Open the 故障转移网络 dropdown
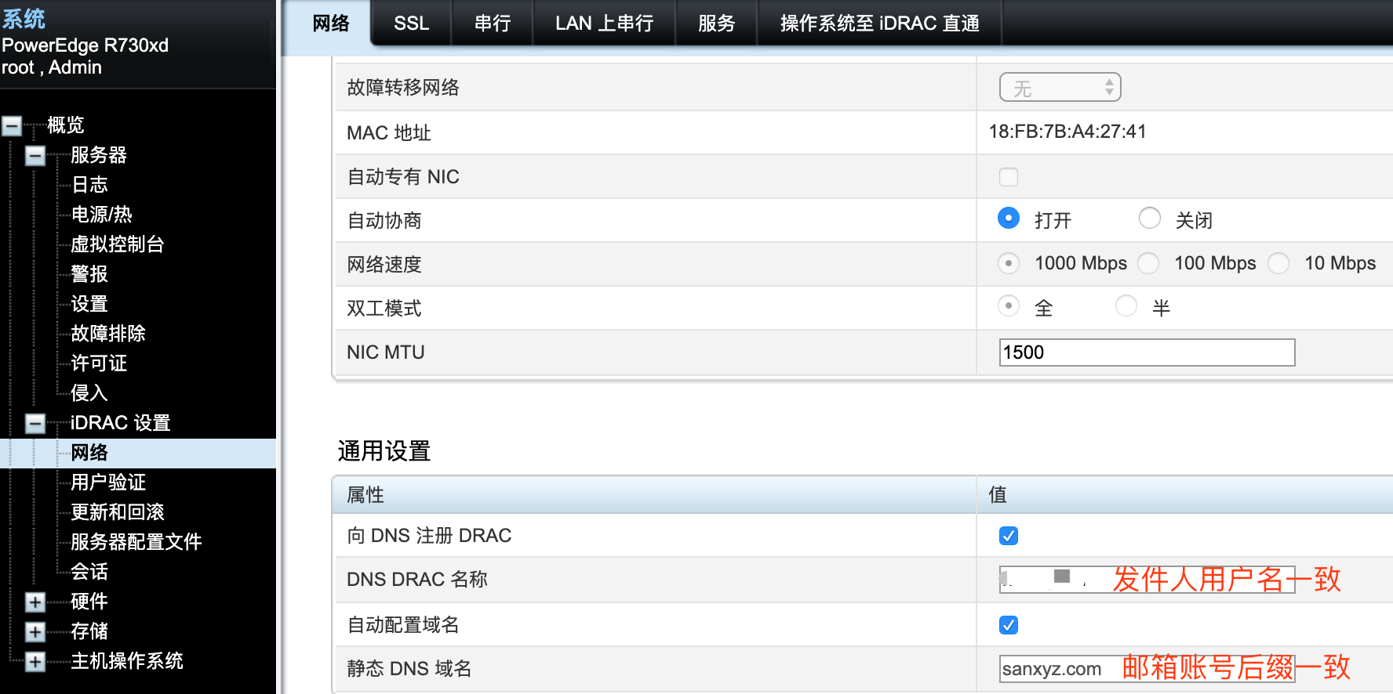 (1060, 87)
